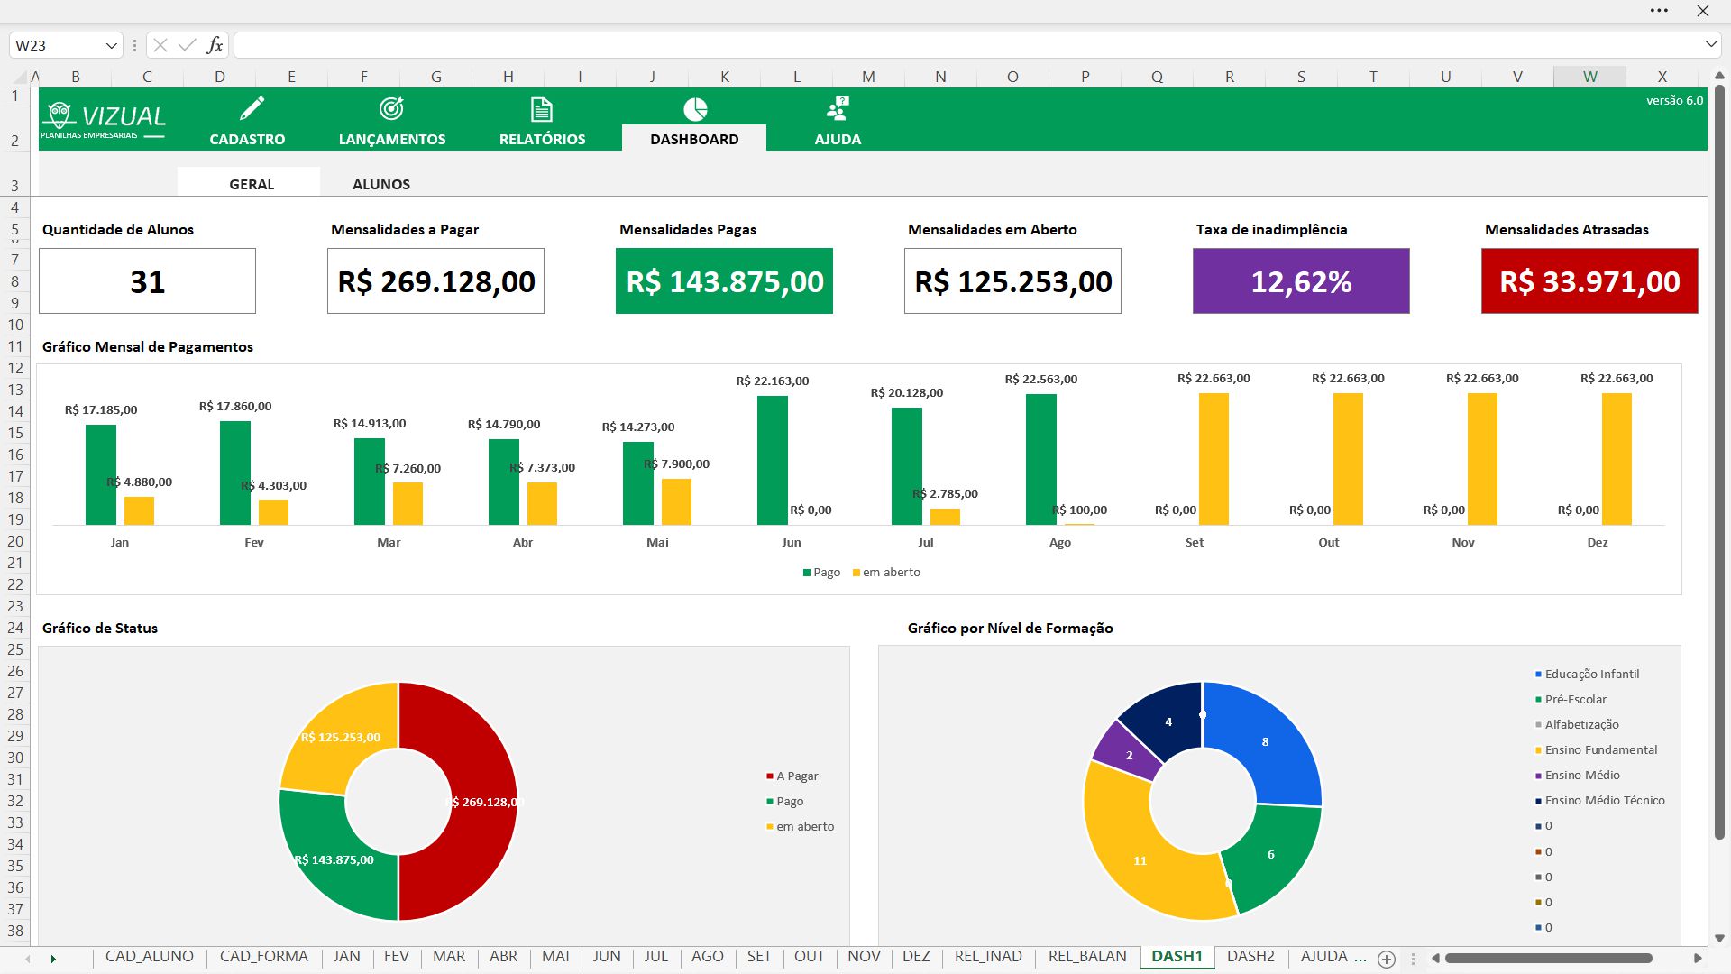Screen dimensions: 1731x974
Task: Click the 'versão 6.0' text
Action: (1674, 100)
